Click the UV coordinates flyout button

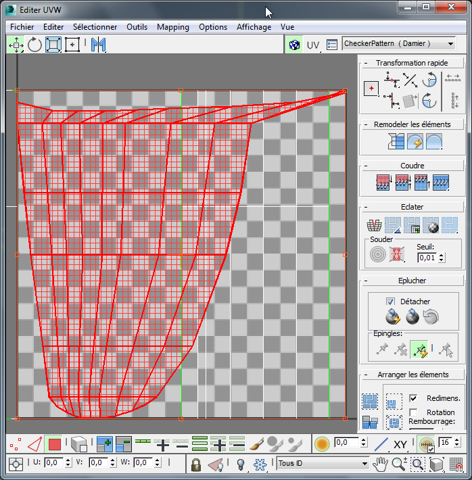[313, 45]
